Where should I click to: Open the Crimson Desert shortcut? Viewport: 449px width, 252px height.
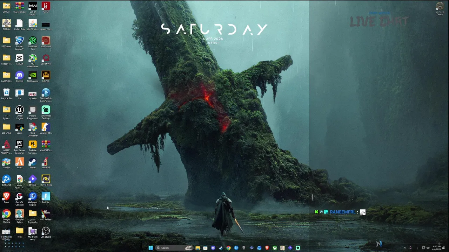tap(440, 9)
